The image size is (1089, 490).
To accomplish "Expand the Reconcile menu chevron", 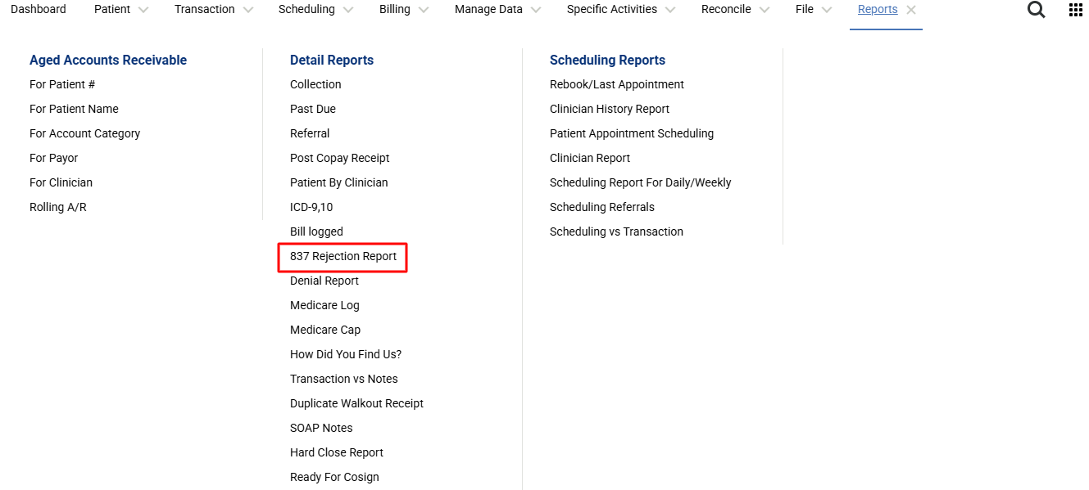I will pyautogui.click(x=764, y=10).
